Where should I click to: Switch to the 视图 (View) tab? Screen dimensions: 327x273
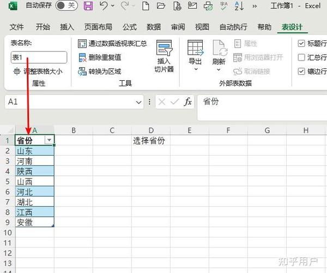coord(202,27)
